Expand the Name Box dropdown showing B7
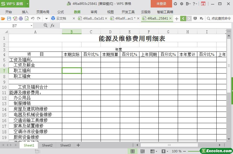233x154 pixels. pos(31,26)
